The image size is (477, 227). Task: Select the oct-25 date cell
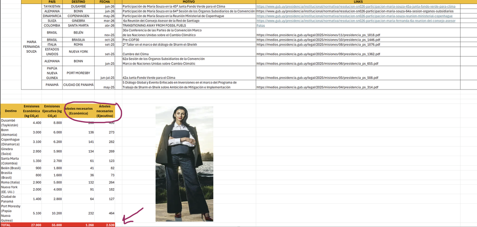point(105,40)
